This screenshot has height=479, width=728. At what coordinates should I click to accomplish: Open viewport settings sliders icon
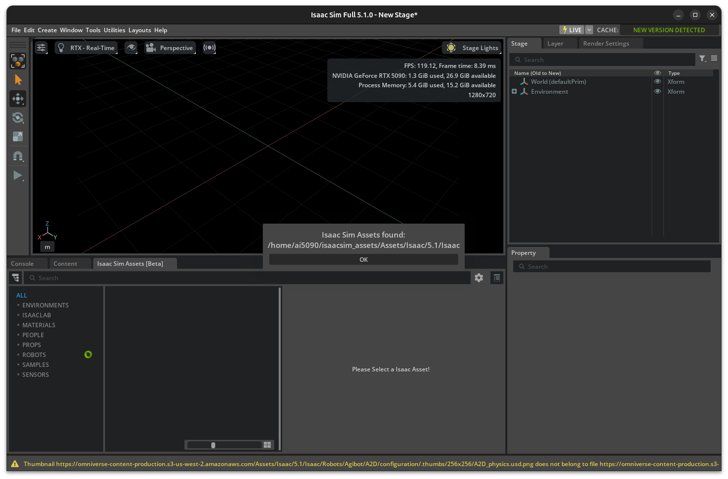pos(41,48)
